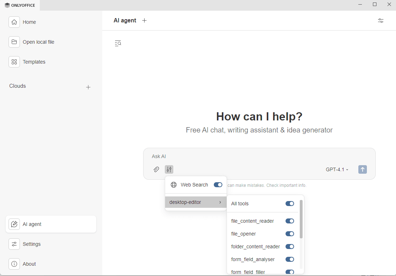Open the About menu entry
This screenshot has width=396, height=276.
29,264
